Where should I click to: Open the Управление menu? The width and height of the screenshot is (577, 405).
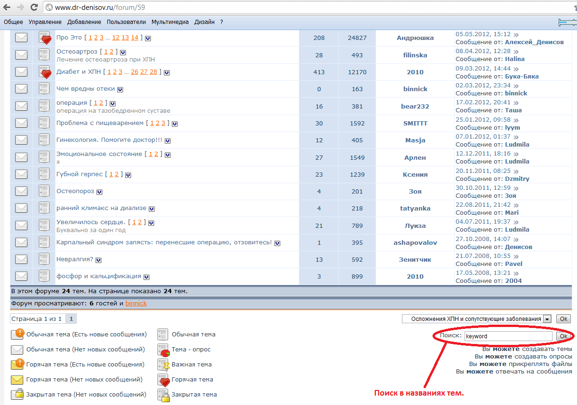point(45,22)
